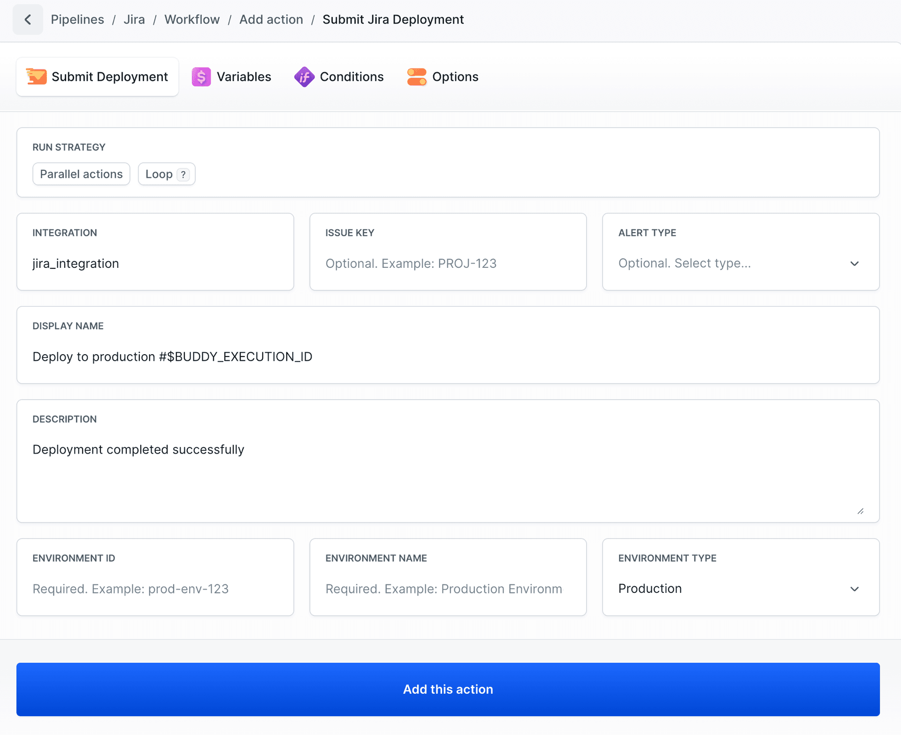Viewport: 901px width, 735px height.
Task: Select the Parallel actions run strategy
Action: click(81, 174)
